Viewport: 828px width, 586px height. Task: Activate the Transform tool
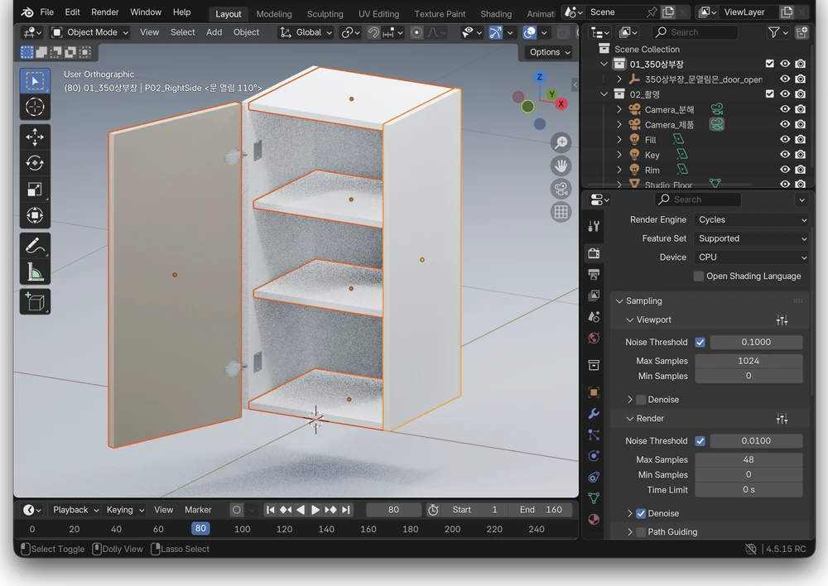(35, 215)
